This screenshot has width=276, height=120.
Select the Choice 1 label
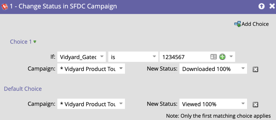[x=21, y=42]
